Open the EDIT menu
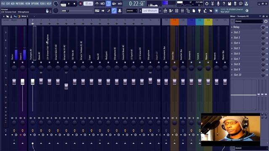 [8, 3]
